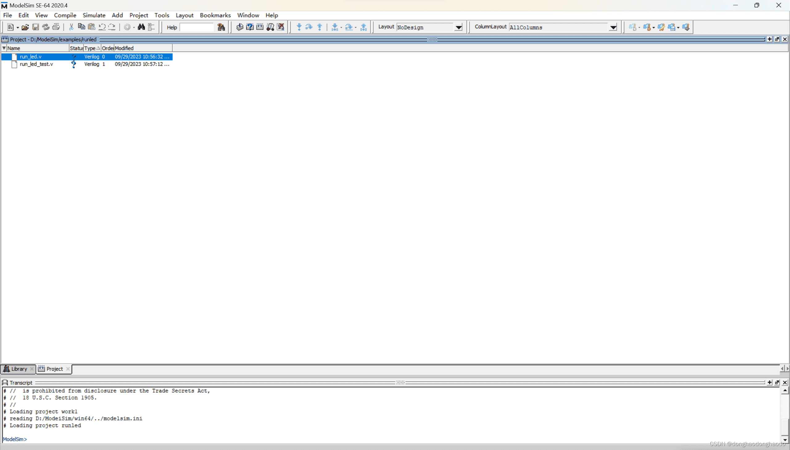The height and width of the screenshot is (450, 790).
Task: Open the Layout NoDesign dropdown
Action: 459,27
